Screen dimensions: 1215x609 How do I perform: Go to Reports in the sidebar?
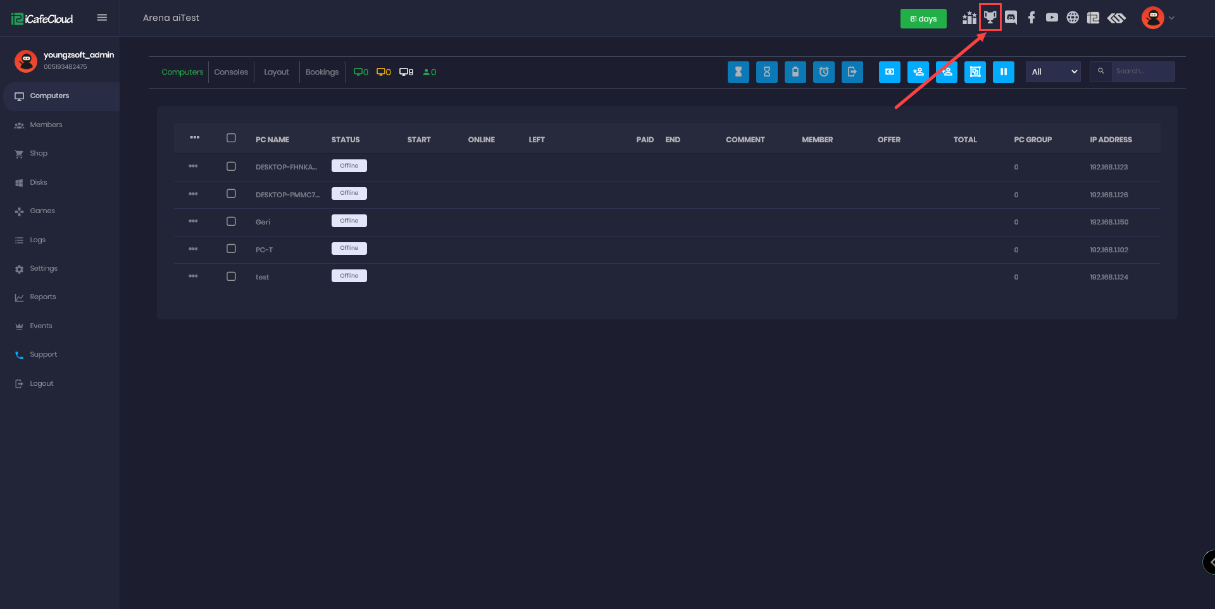(x=42, y=297)
